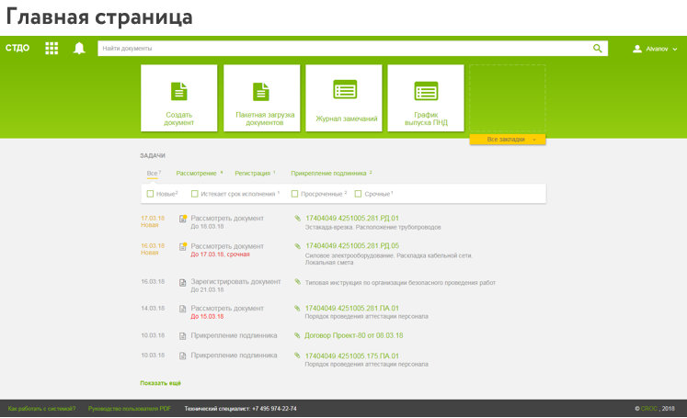Open document 17404049.4251005.281.РД.05

352,246
